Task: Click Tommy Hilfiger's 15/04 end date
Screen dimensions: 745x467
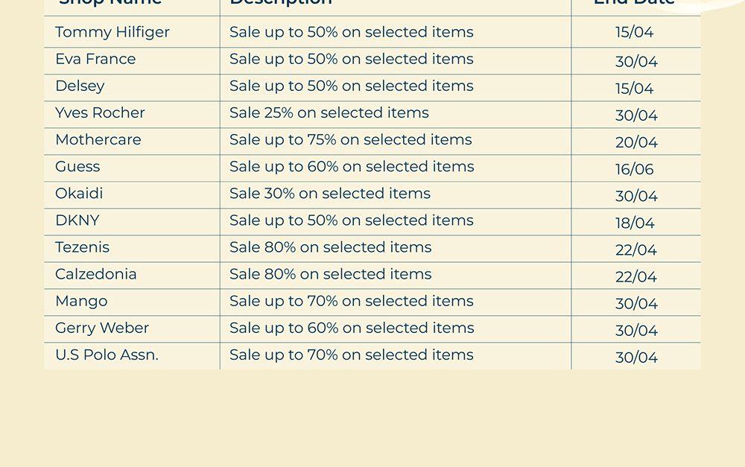Action: pyautogui.click(x=635, y=33)
